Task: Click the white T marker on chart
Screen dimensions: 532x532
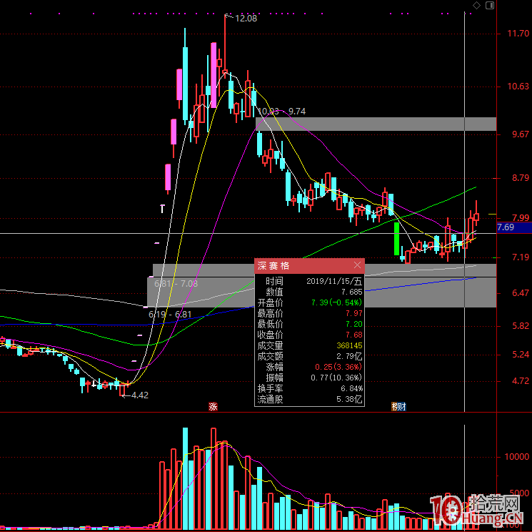Action: (162, 209)
